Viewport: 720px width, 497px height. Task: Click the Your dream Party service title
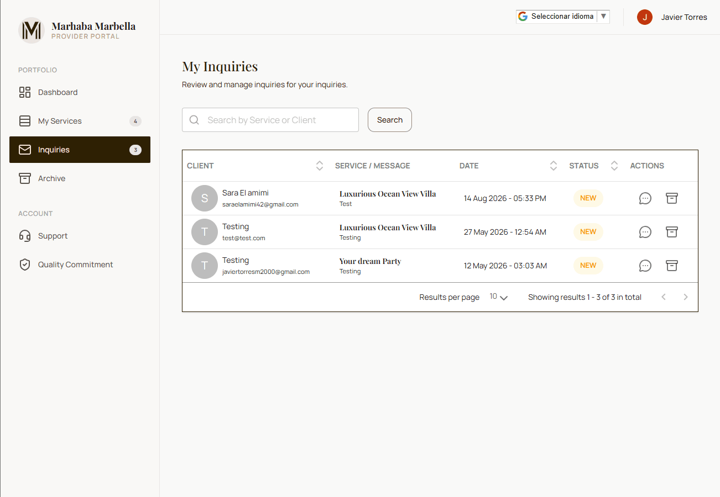pyautogui.click(x=371, y=261)
